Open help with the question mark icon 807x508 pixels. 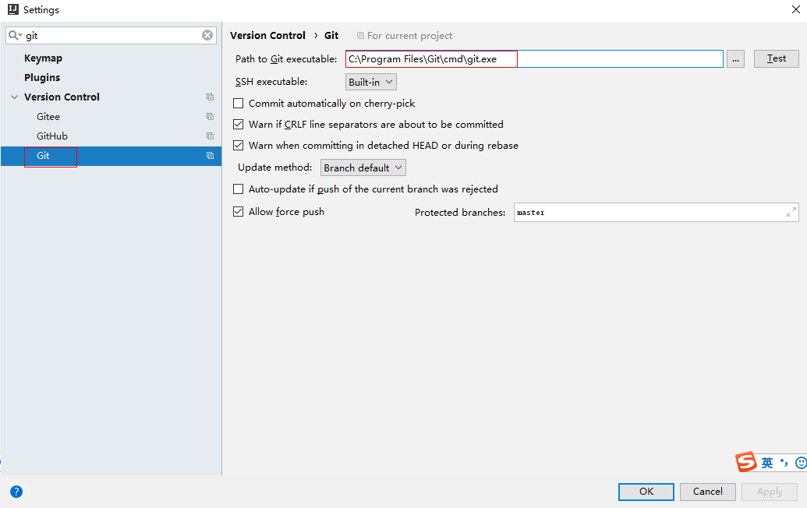(x=16, y=492)
